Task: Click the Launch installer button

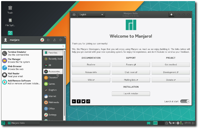Action: (x=131, y=94)
